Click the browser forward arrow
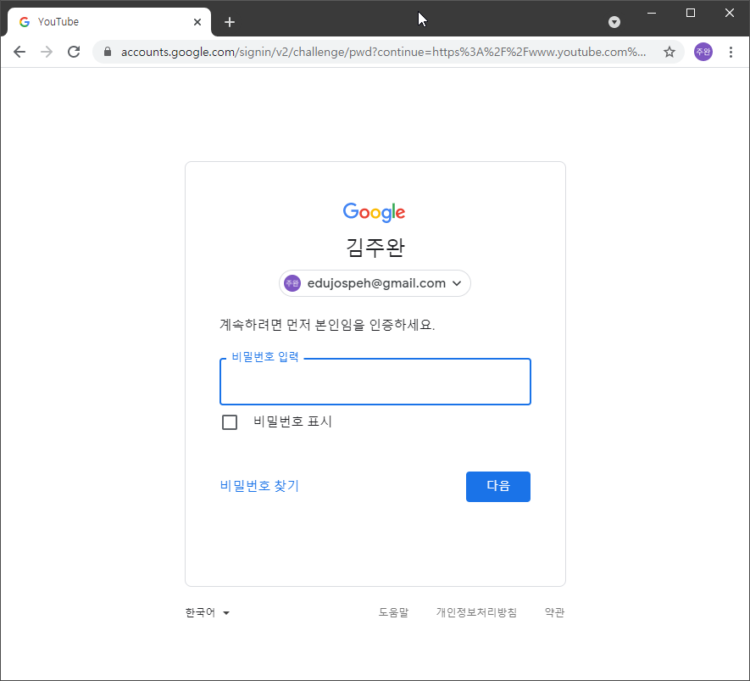The height and width of the screenshot is (681, 750). point(47,52)
